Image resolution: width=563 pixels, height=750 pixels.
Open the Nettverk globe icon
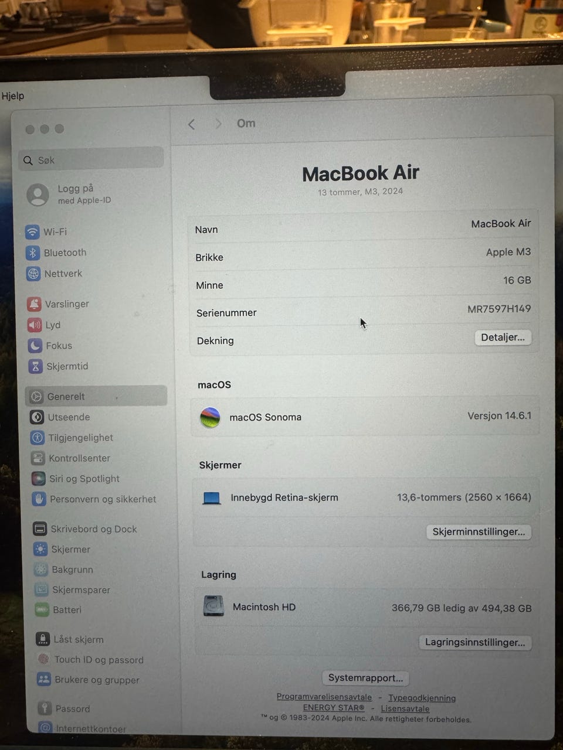(33, 274)
